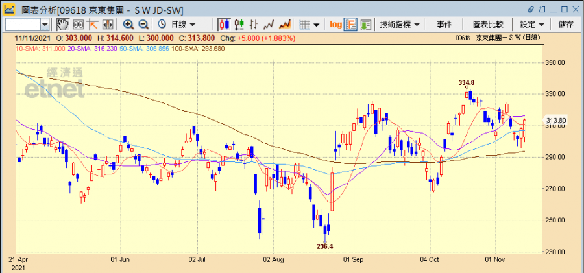
Task: Click the 儲存 save button
Action: point(566,24)
